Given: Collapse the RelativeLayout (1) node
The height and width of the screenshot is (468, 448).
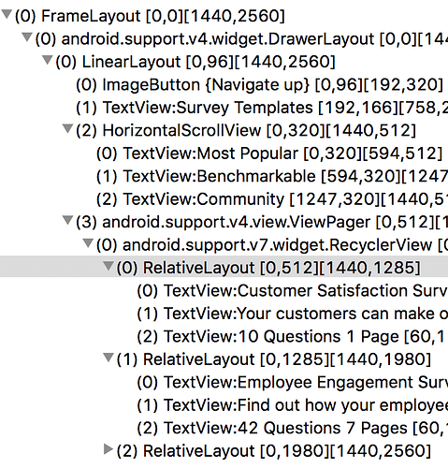Looking at the screenshot, I should (x=108, y=358).
